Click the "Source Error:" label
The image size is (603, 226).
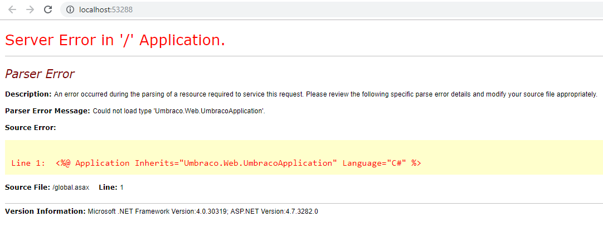31,127
